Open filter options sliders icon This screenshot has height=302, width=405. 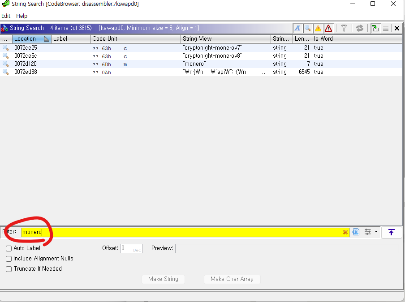coord(367,232)
